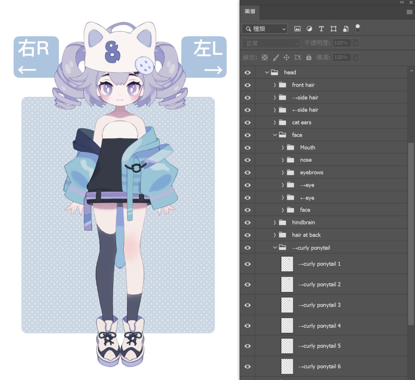Enable lock position for the layer
The image size is (415, 380).
[x=288, y=57]
